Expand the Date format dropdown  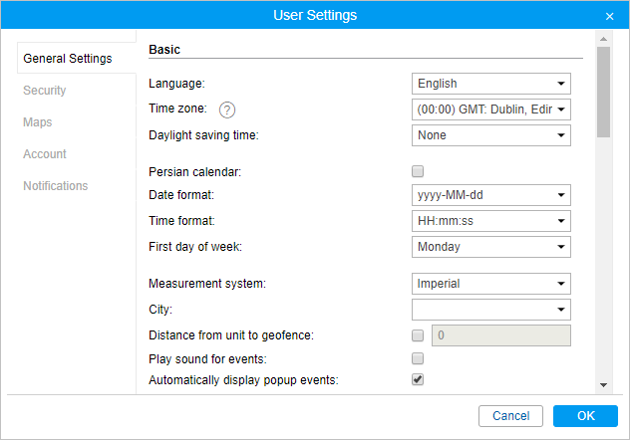click(x=491, y=195)
